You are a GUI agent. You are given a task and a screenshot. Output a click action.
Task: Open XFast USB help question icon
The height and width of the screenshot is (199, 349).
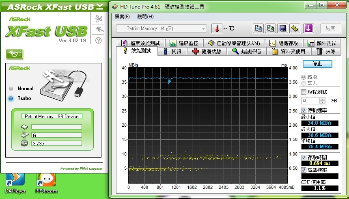98,40
